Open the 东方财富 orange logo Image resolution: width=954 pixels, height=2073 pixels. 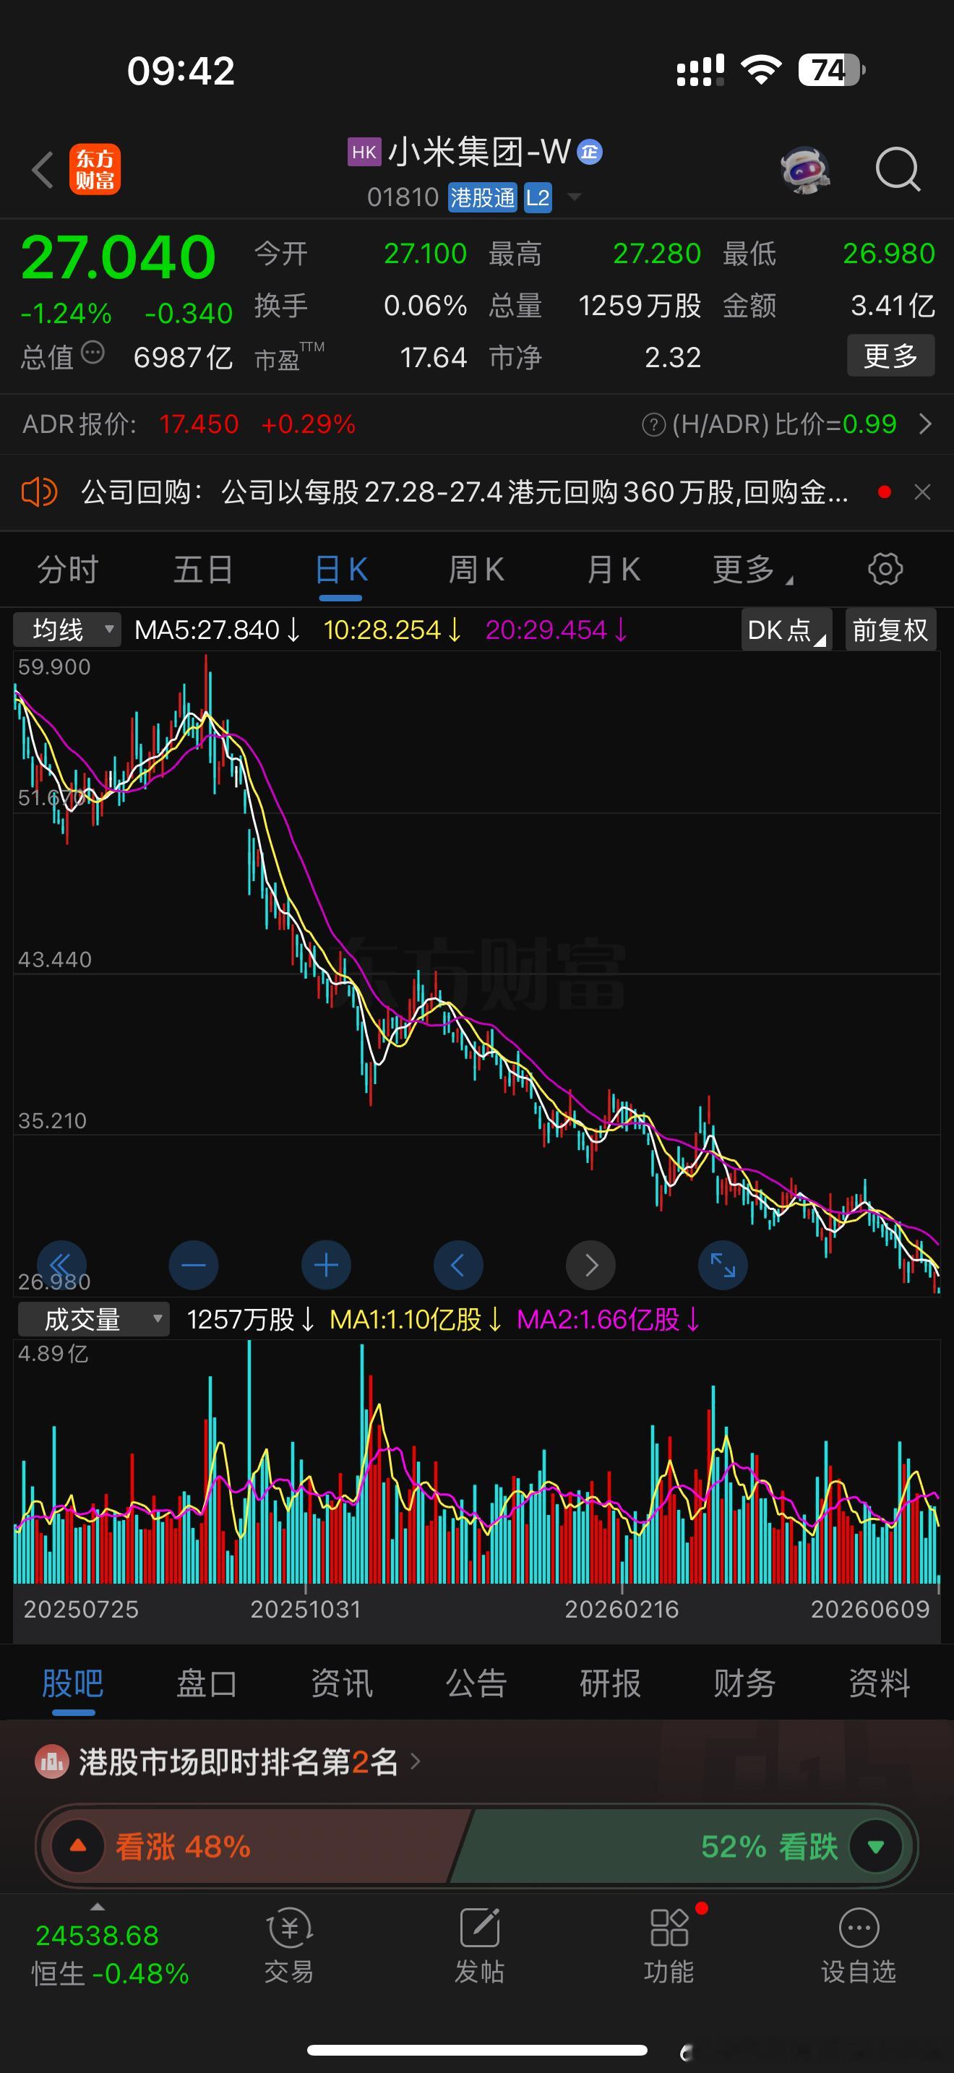point(95,169)
